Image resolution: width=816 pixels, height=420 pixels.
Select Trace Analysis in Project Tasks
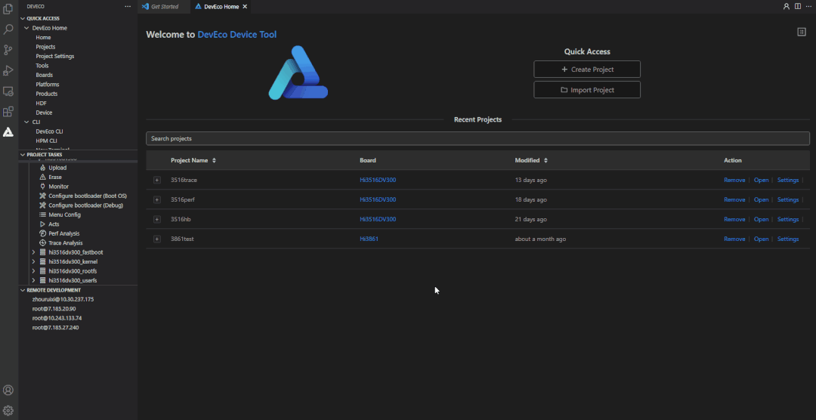click(66, 243)
